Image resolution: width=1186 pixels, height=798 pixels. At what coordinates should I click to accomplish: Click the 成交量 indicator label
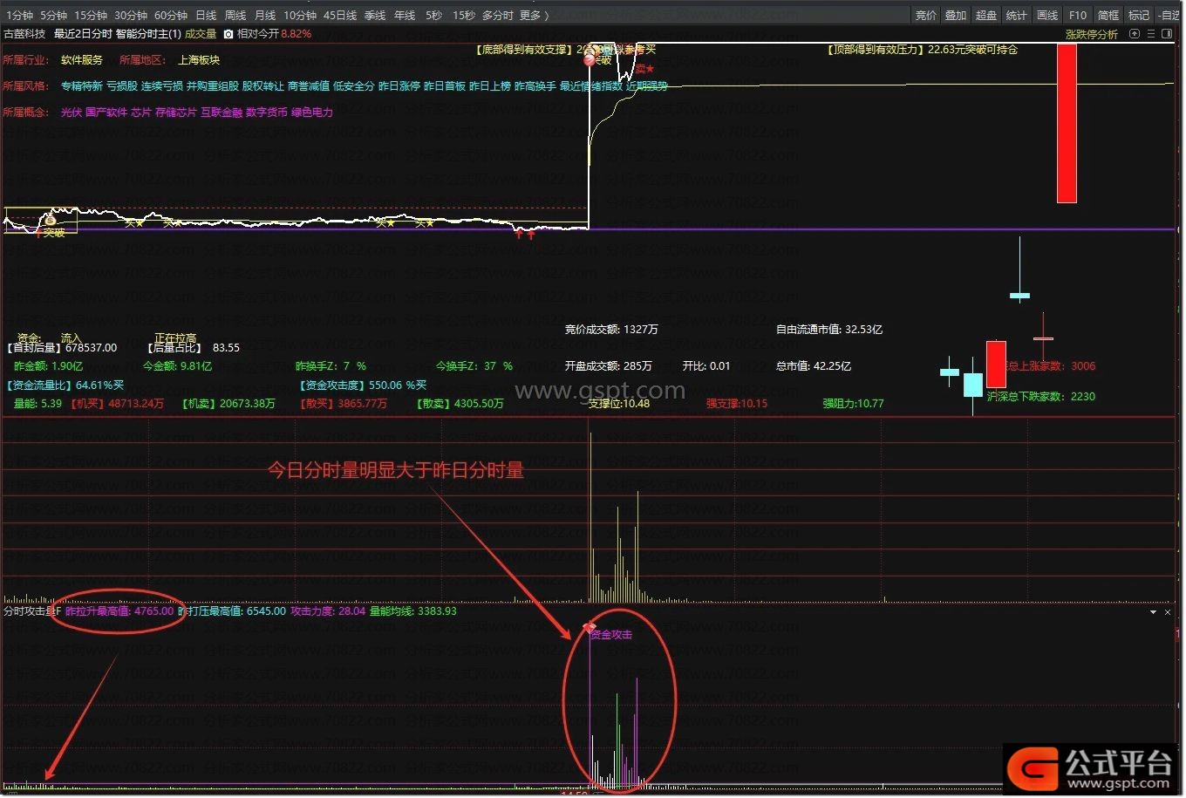[x=201, y=34]
